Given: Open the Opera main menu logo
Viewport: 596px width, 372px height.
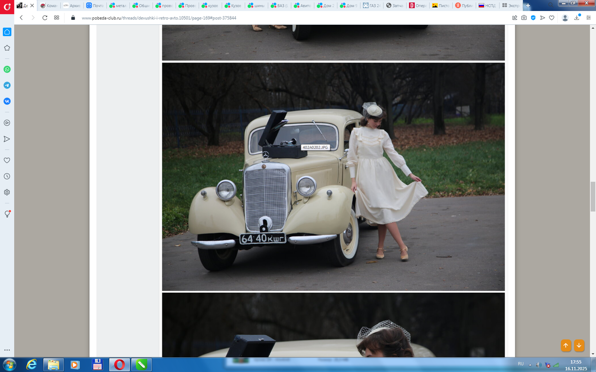Looking at the screenshot, I should 7,5.
